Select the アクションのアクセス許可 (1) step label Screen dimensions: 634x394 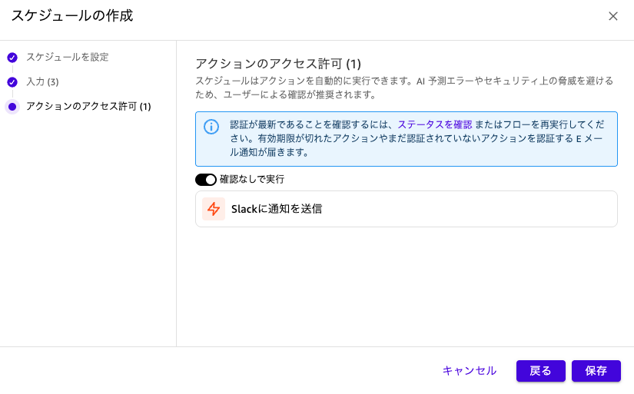tap(88, 107)
